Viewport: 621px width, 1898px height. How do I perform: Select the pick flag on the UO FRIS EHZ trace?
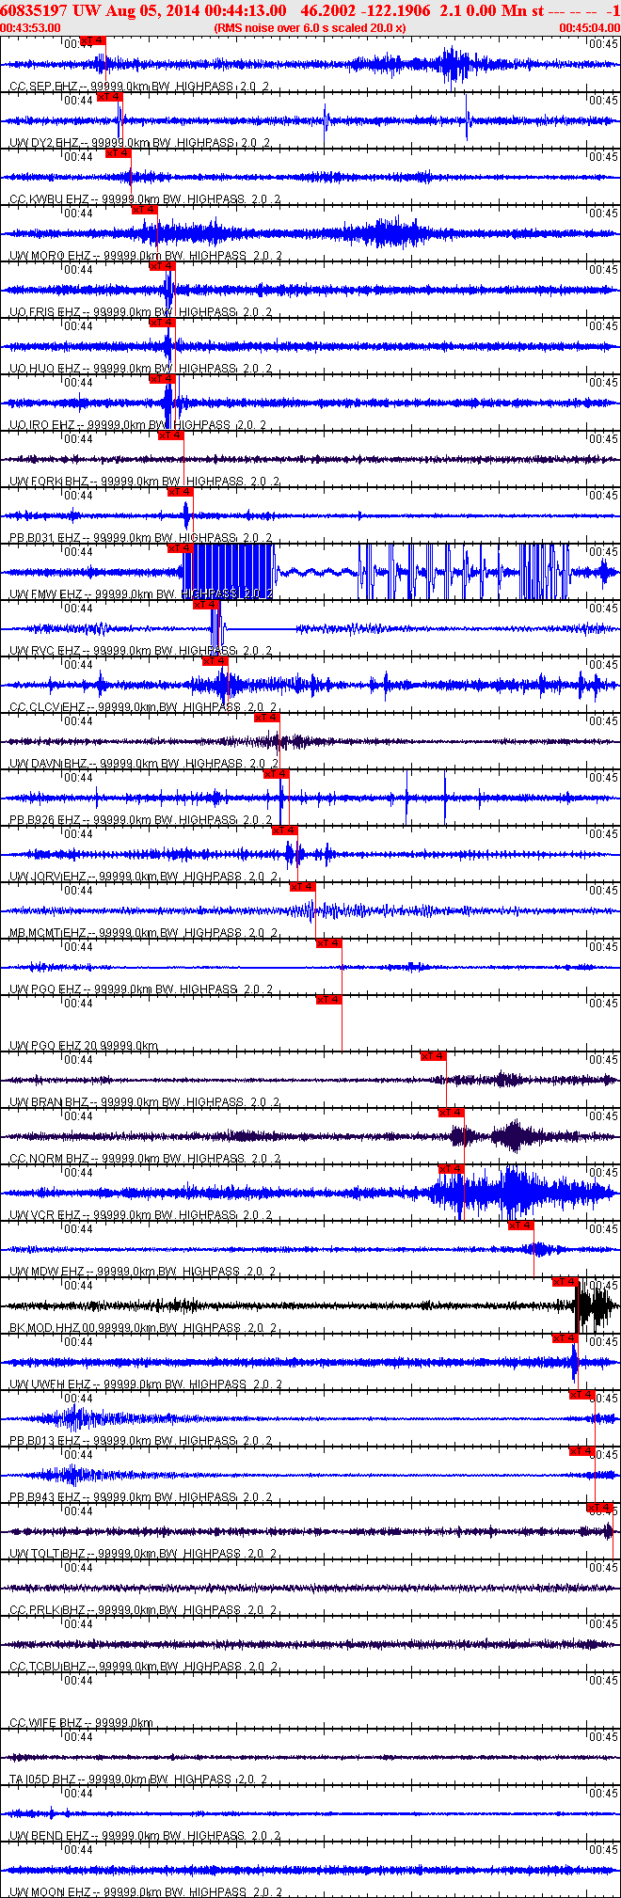(163, 266)
